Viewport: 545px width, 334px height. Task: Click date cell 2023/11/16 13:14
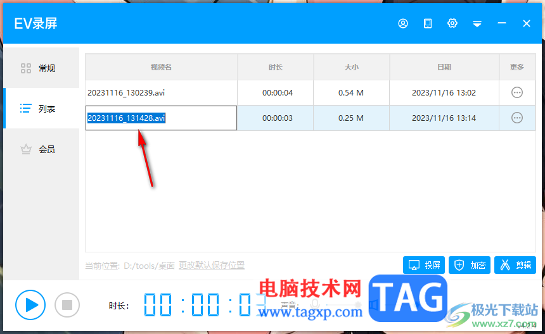click(444, 118)
